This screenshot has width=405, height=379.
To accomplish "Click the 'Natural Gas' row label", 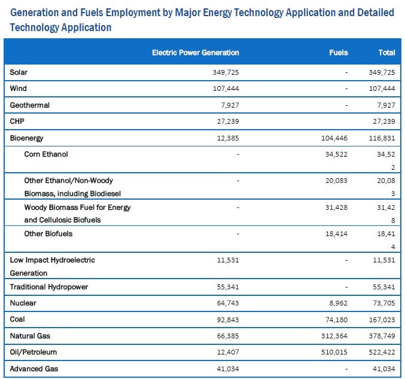I will click(30, 336).
